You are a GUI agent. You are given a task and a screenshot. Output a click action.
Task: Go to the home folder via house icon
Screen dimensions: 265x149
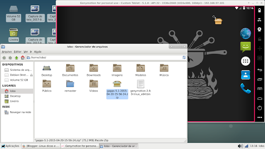(x=22, y=58)
